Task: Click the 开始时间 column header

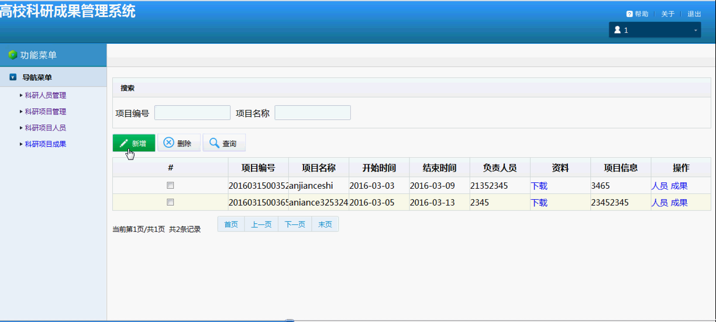Action: click(379, 168)
